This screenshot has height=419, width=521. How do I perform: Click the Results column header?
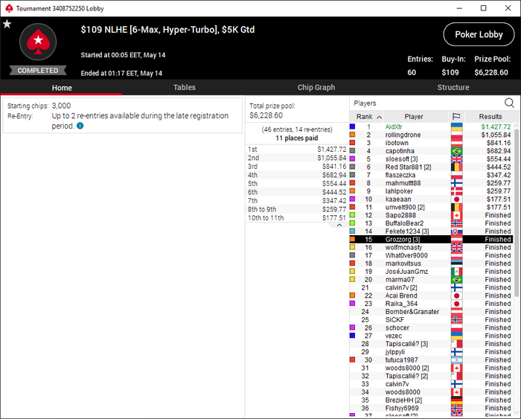pyautogui.click(x=490, y=117)
